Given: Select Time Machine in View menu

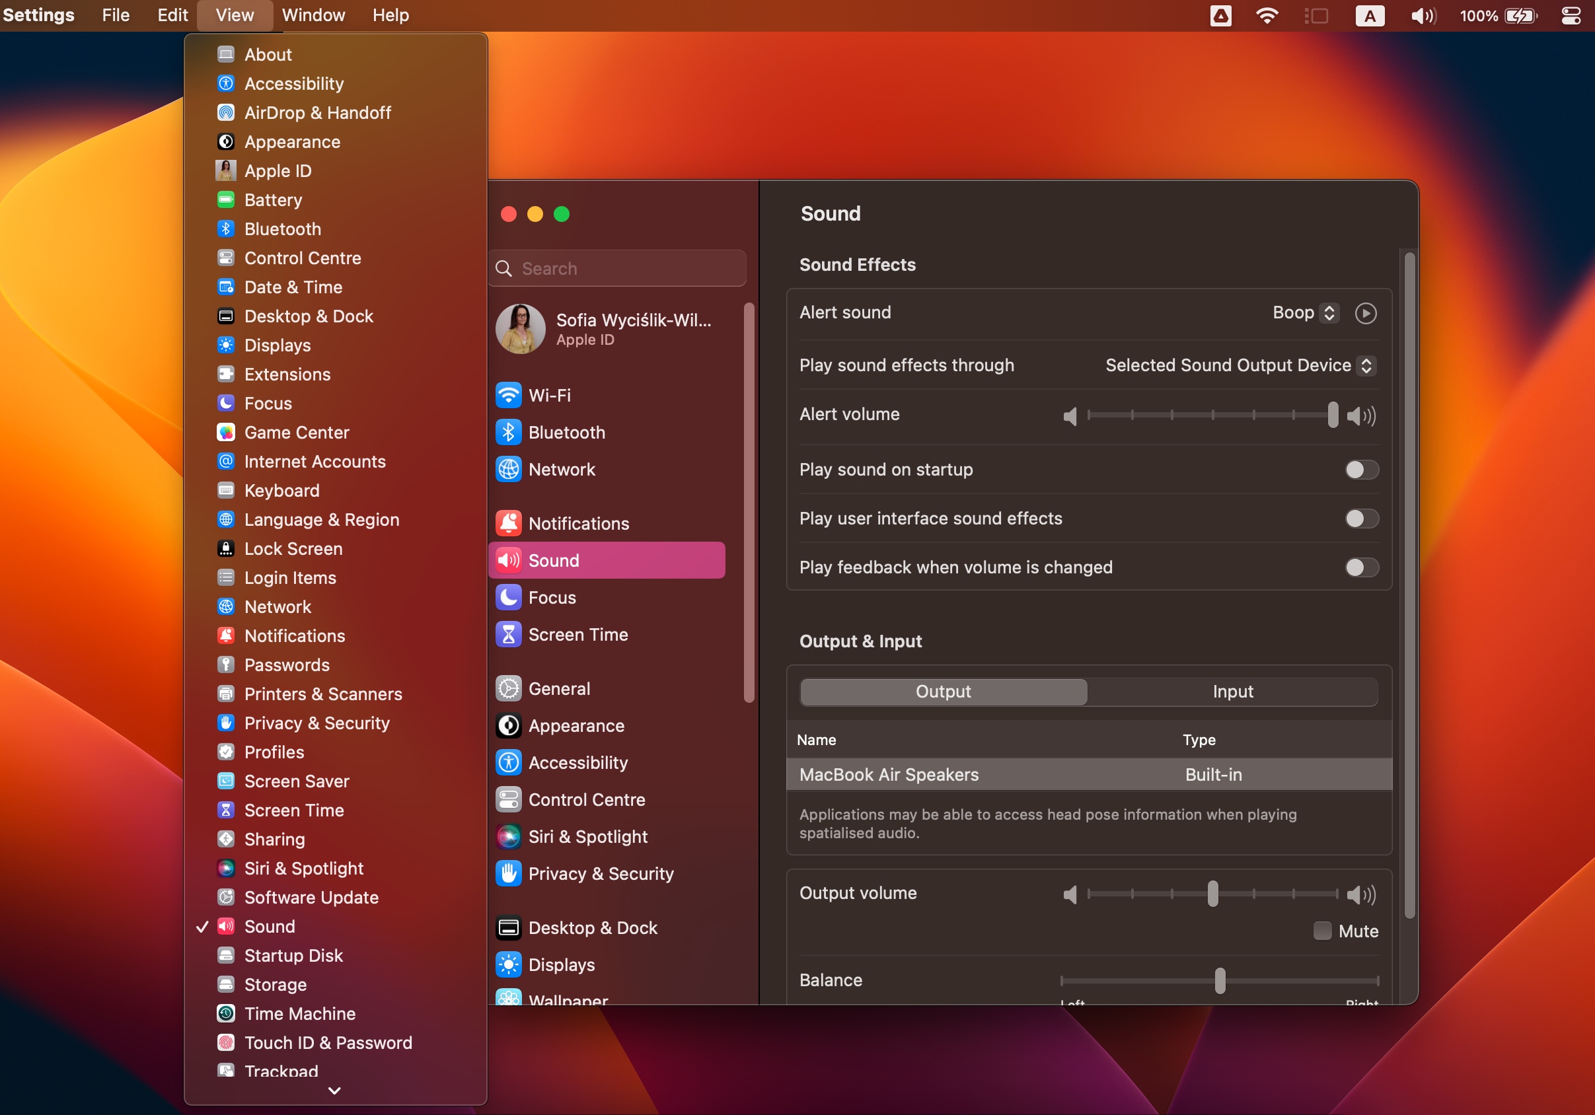Looking at the screenshot, I should point(299,1013).
